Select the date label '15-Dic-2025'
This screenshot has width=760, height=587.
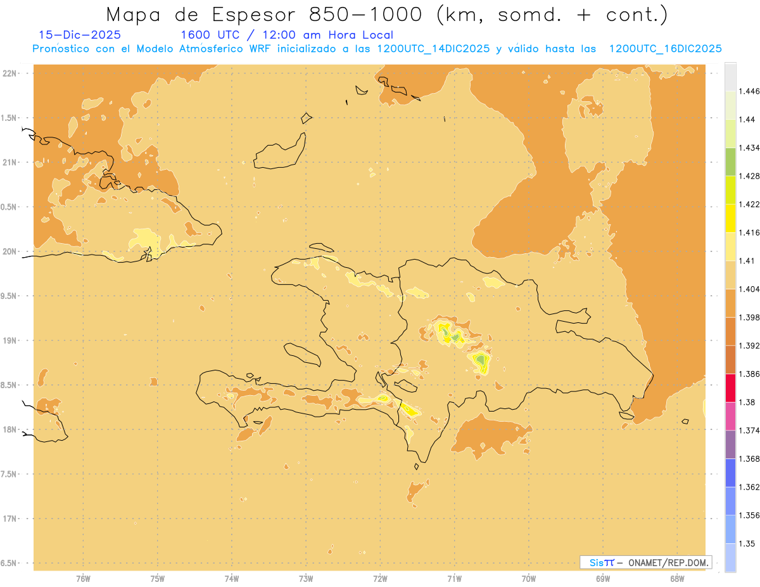click(80, 35)
